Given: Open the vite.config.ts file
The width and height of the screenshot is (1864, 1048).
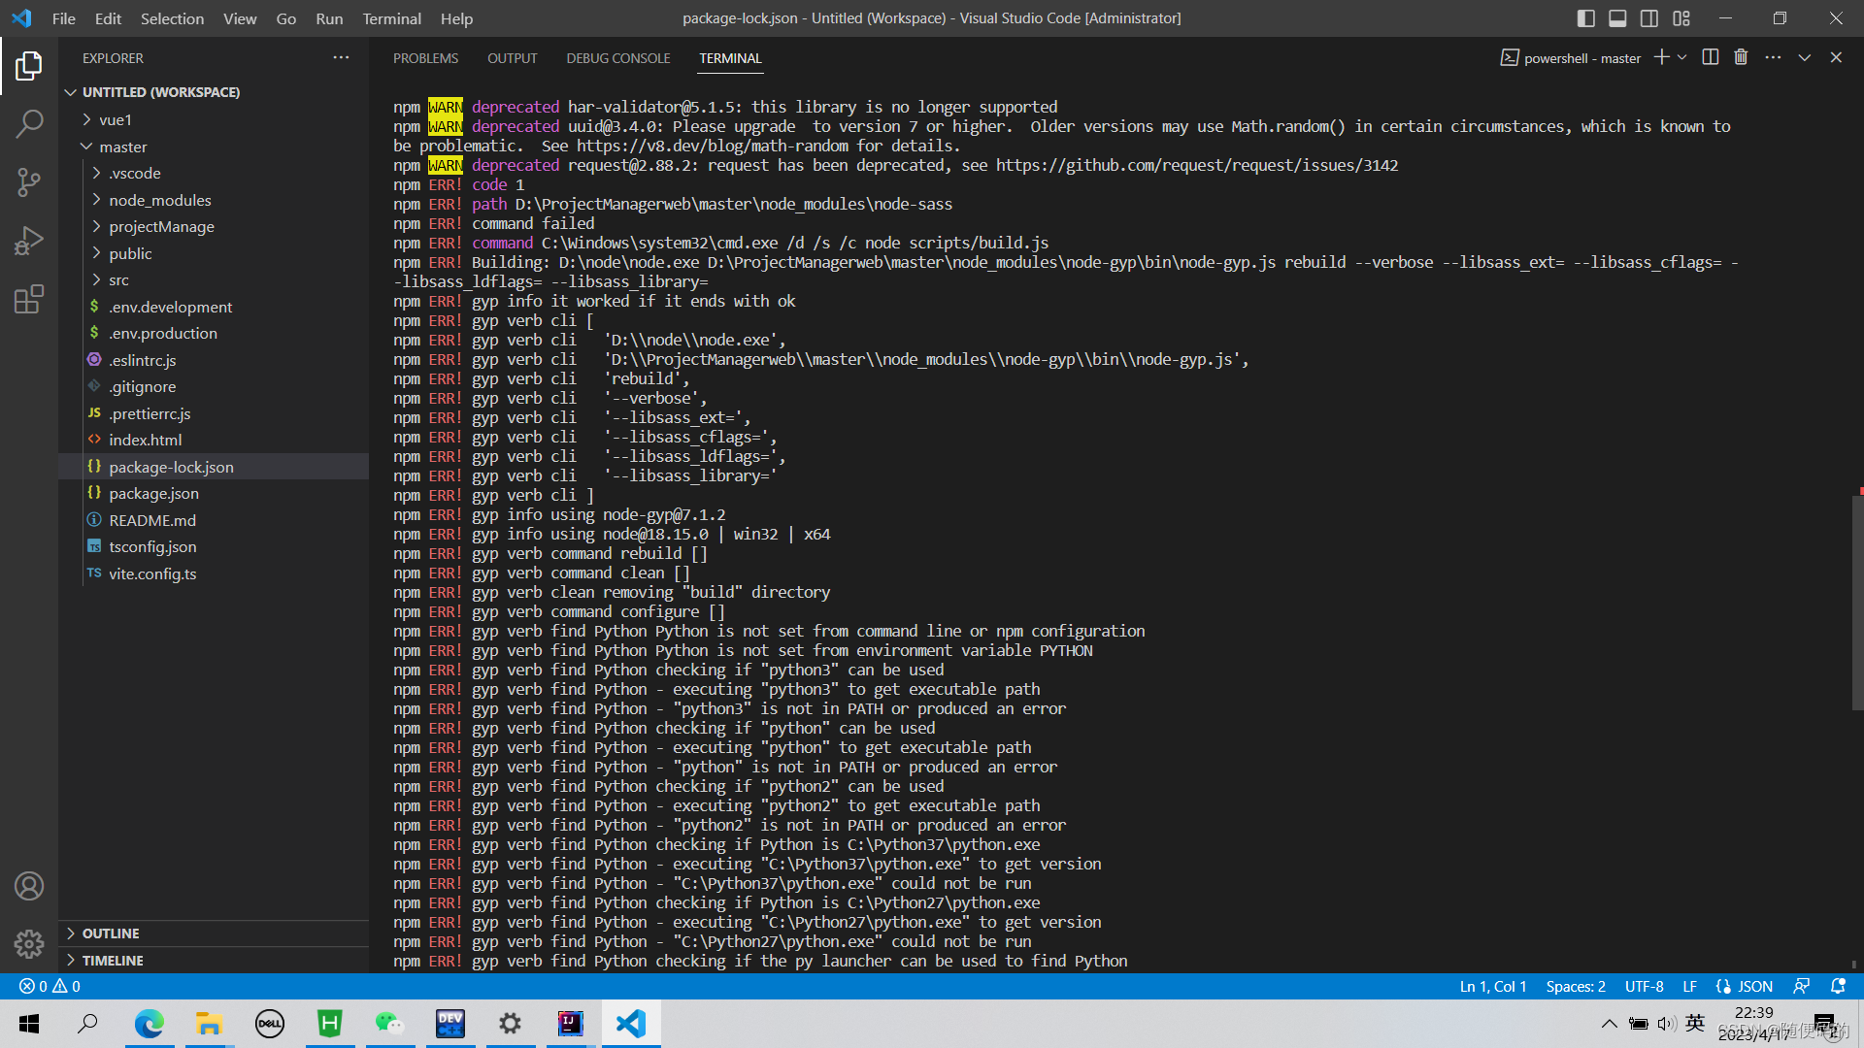Looking at the screenshot, I should pyautogui.click(x=152, y=573).
